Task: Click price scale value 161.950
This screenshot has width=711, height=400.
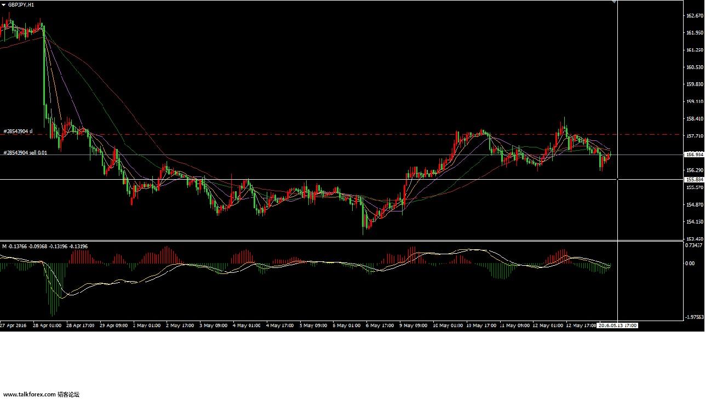Action: 695,33
